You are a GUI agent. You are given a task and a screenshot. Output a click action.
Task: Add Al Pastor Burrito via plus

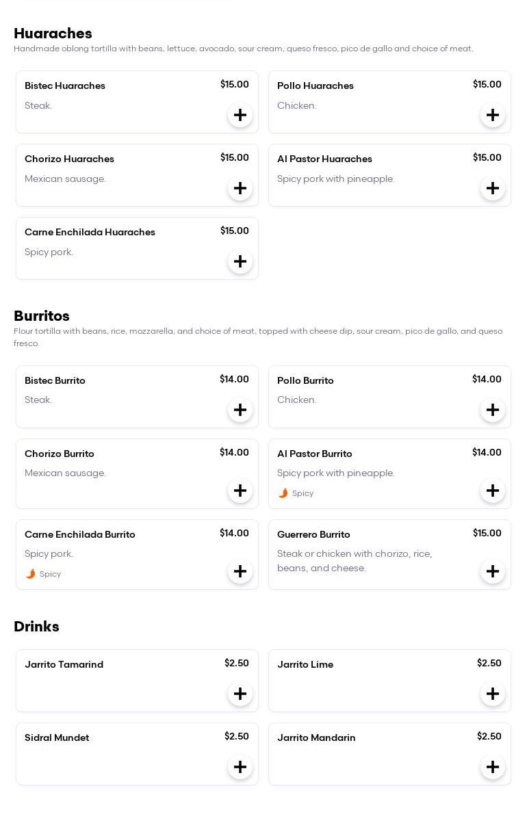pos(493,491)
